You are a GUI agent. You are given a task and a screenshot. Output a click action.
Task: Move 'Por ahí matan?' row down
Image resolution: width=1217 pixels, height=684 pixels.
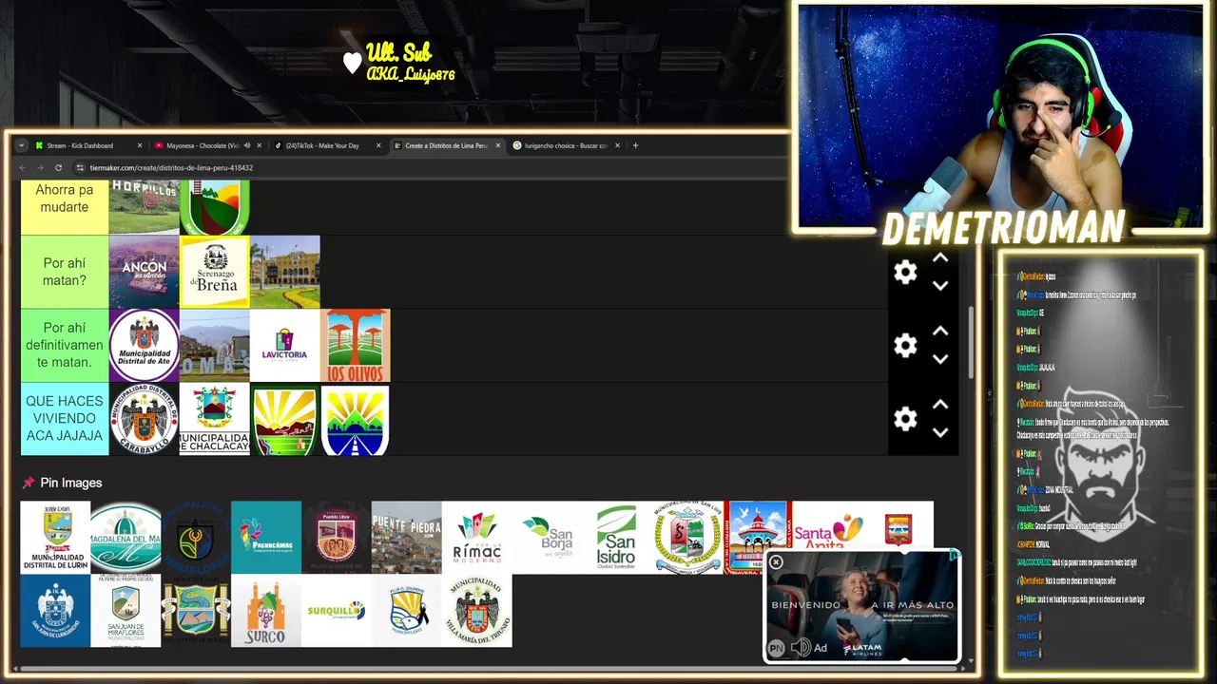[940, 286]
